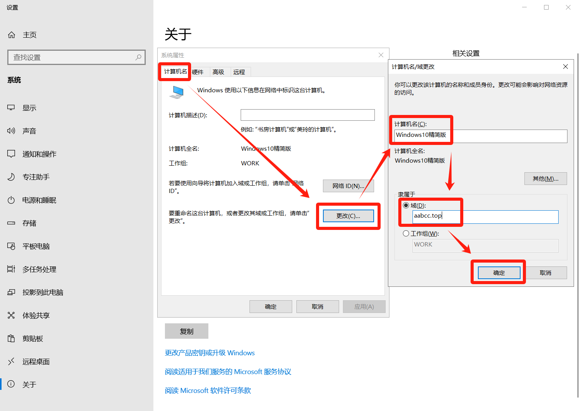579x411 pixels.
Task: Click the Change (更改) button
Action: point(348,216)
